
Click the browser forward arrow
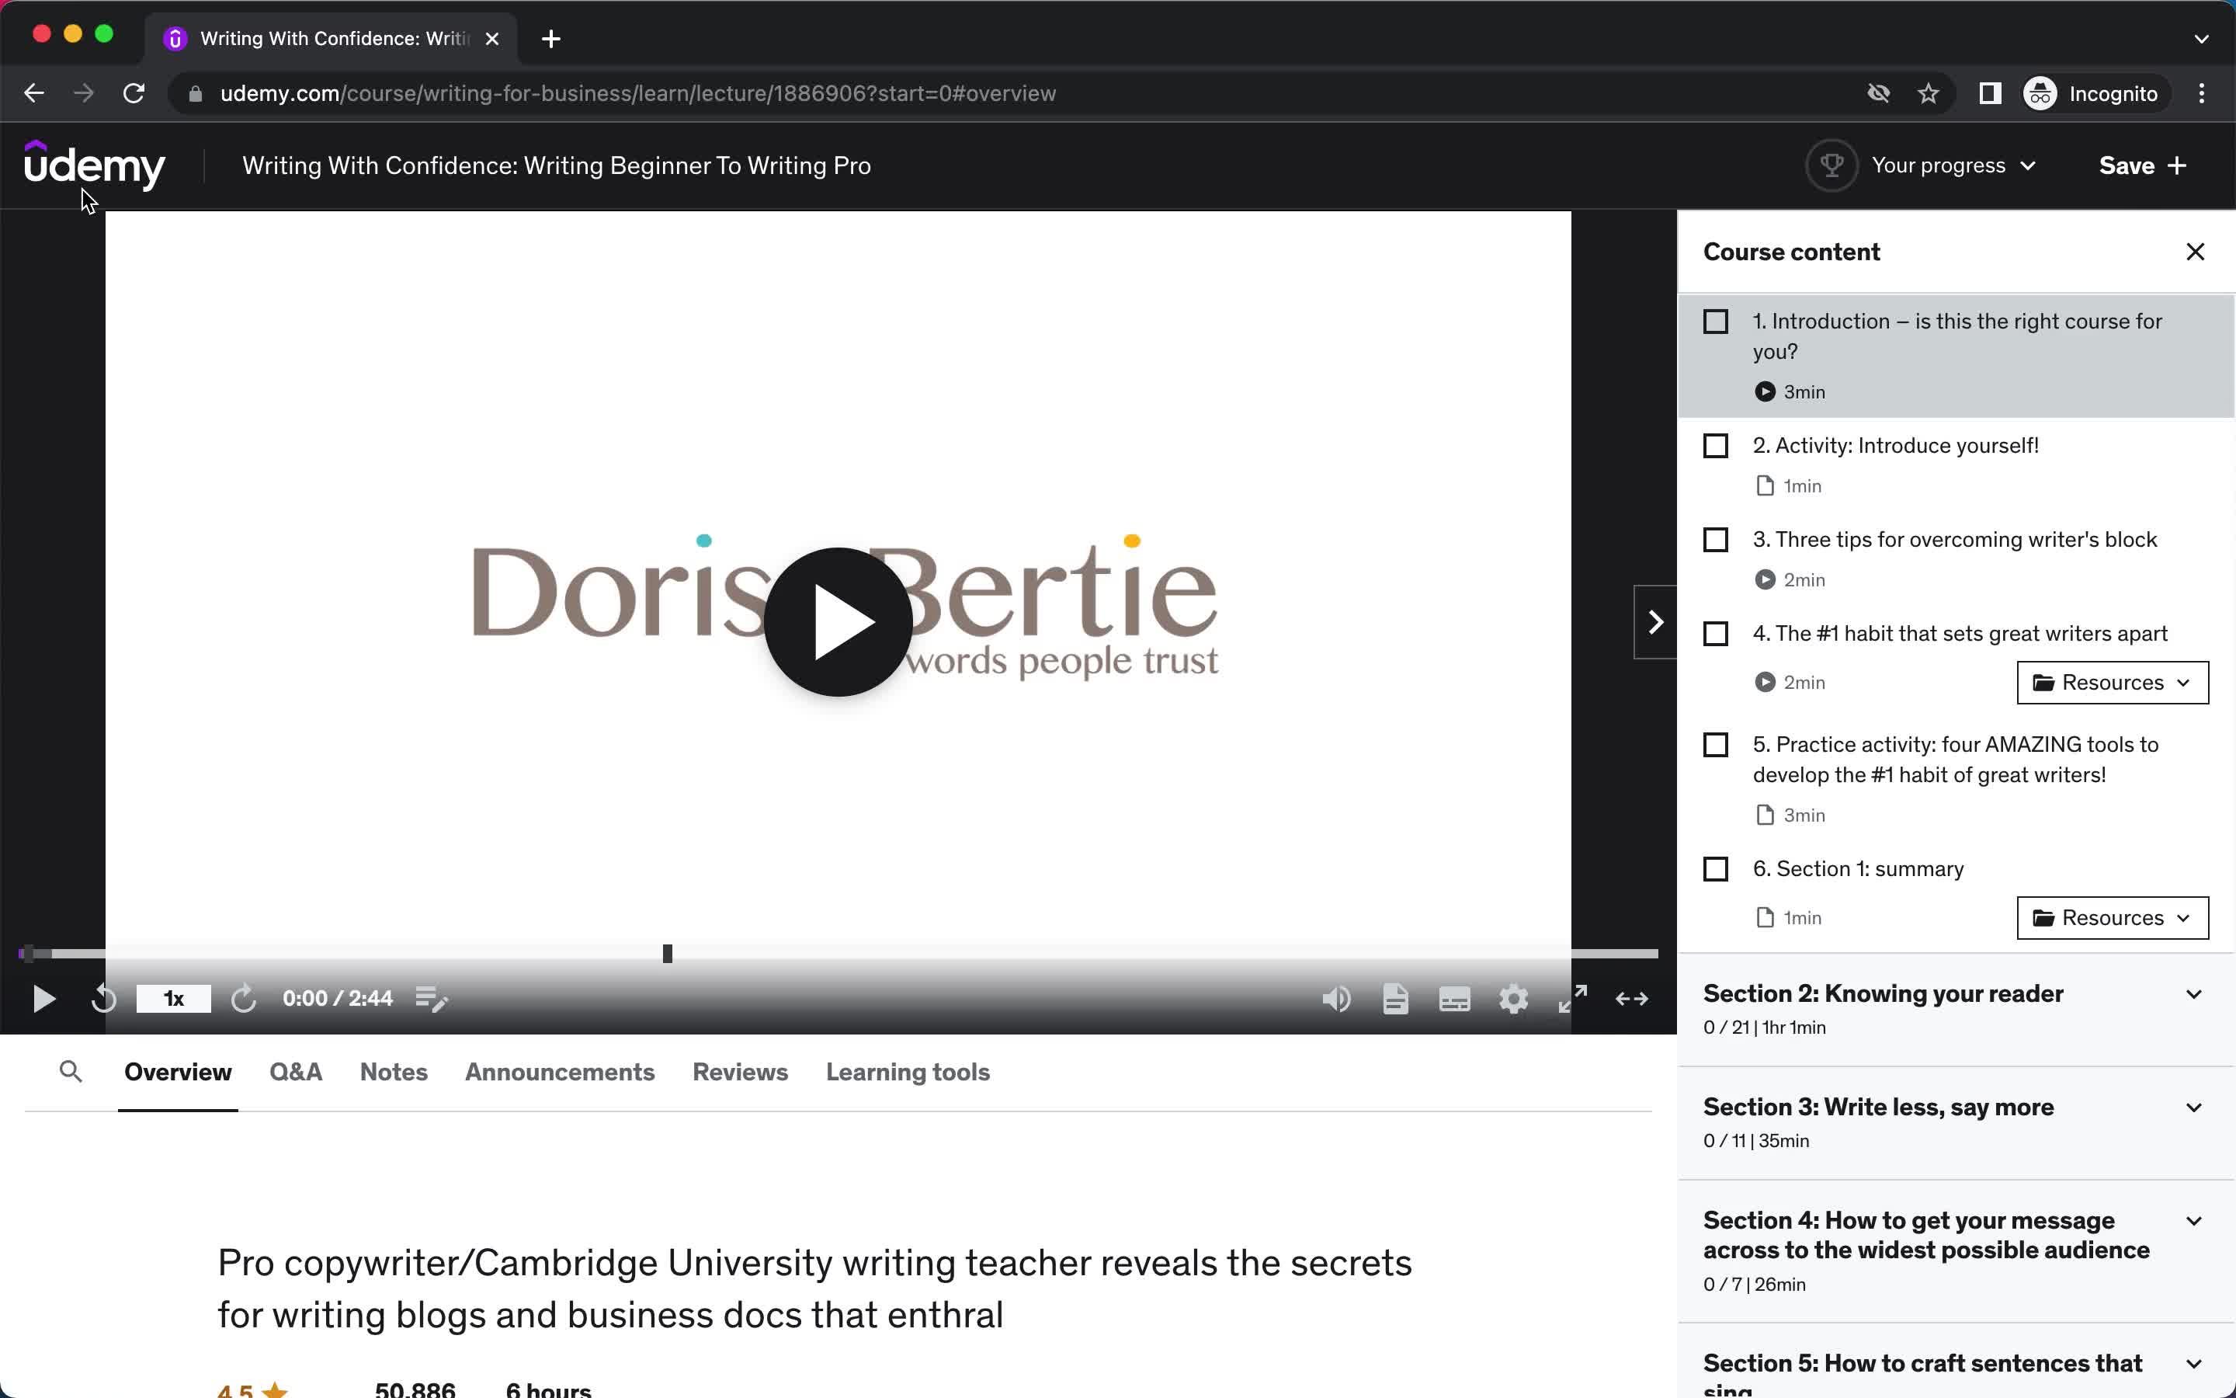coord(84,93)
